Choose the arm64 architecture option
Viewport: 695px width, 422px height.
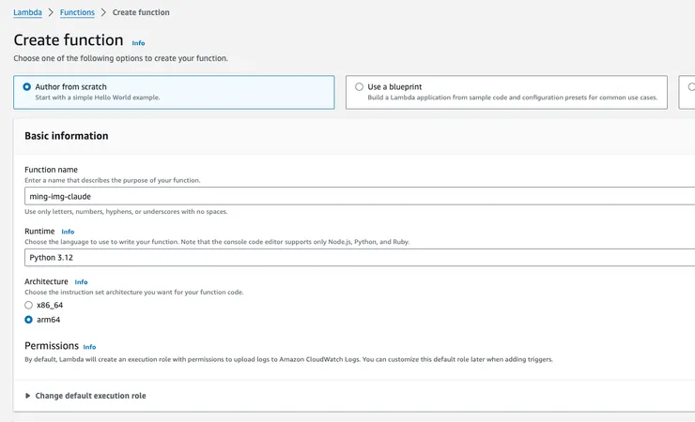click(29, 320)
